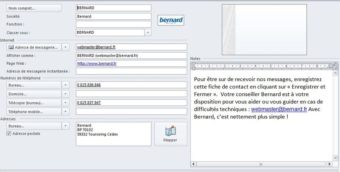Click the Notes scroll up arrow
This screenshot has width=340, height=172.
(335, 73)
